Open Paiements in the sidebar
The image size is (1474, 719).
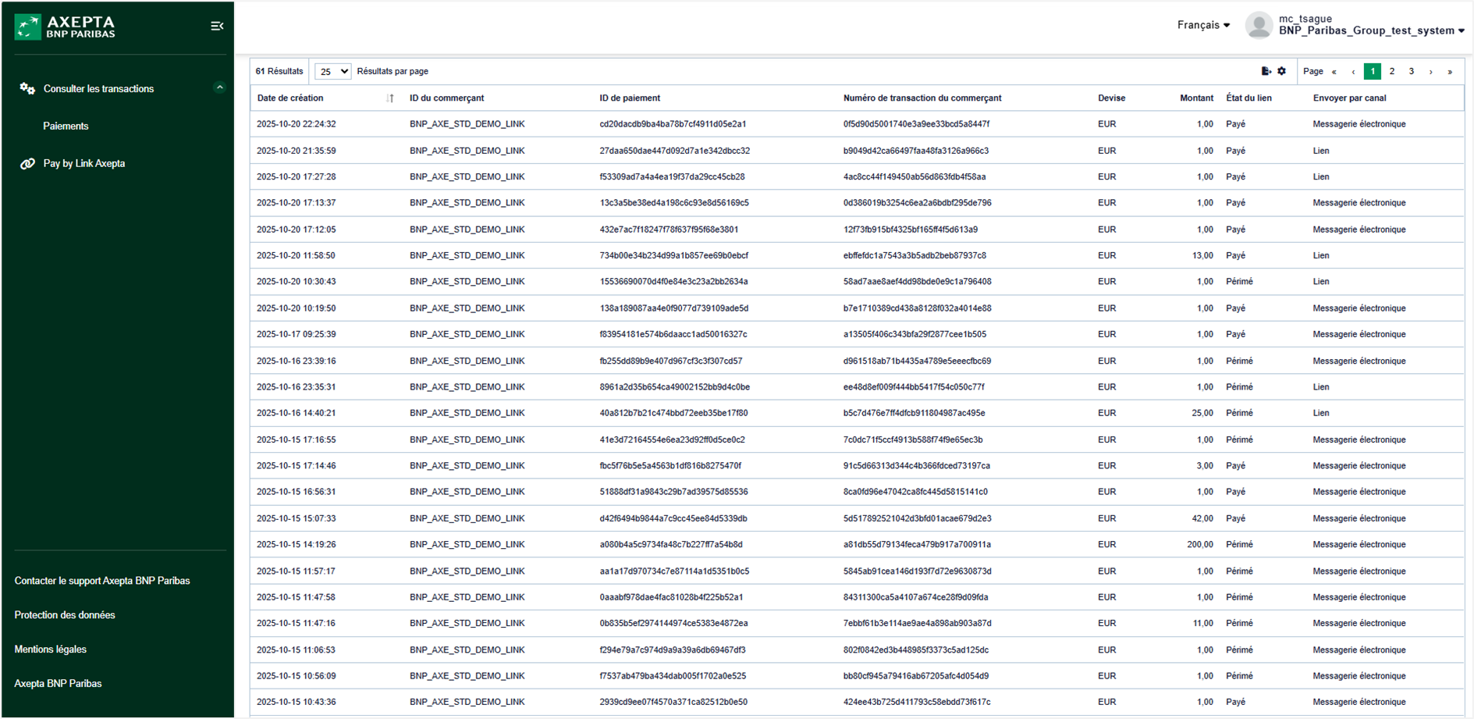coord(66,126)
